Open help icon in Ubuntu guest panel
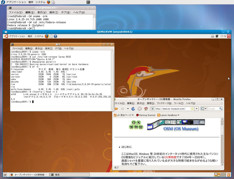The image size is (234, 179). (55, 36)
